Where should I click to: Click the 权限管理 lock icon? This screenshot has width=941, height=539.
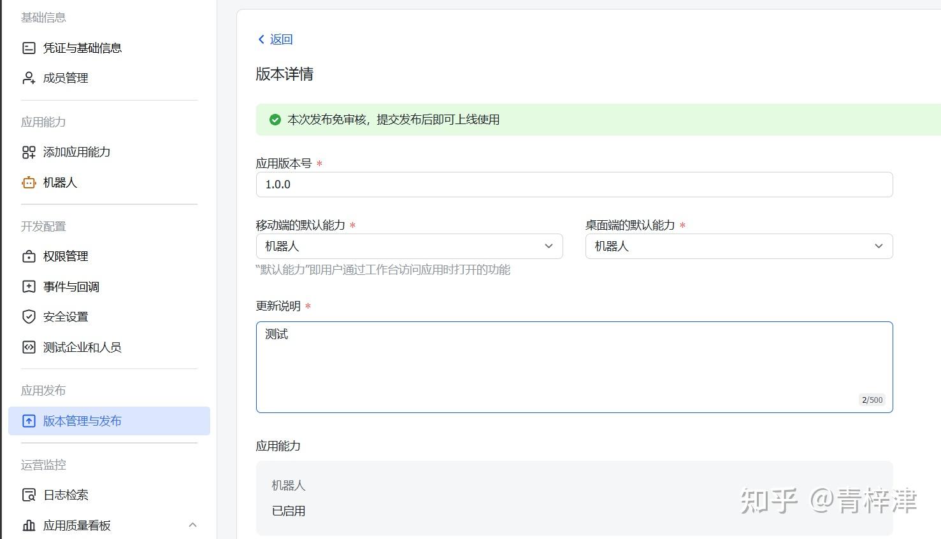point(29,256)
